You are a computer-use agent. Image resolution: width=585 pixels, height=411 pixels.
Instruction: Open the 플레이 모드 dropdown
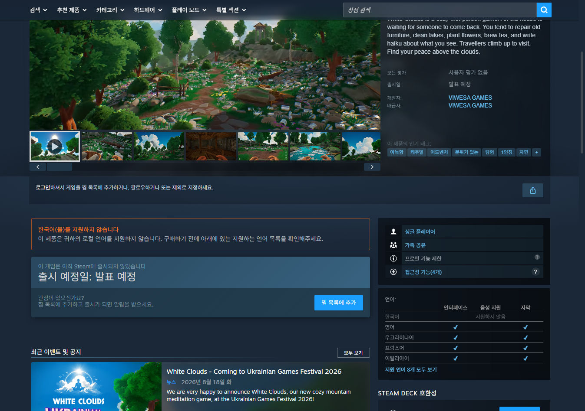point(189,10)
